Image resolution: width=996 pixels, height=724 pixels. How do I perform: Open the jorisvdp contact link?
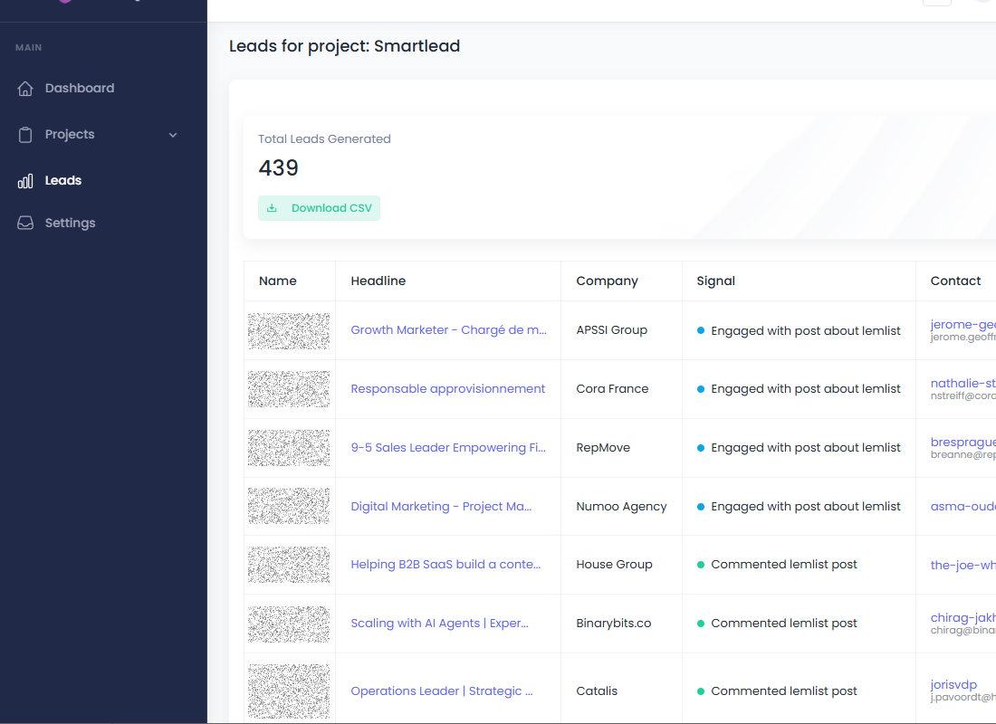[953, 685]
